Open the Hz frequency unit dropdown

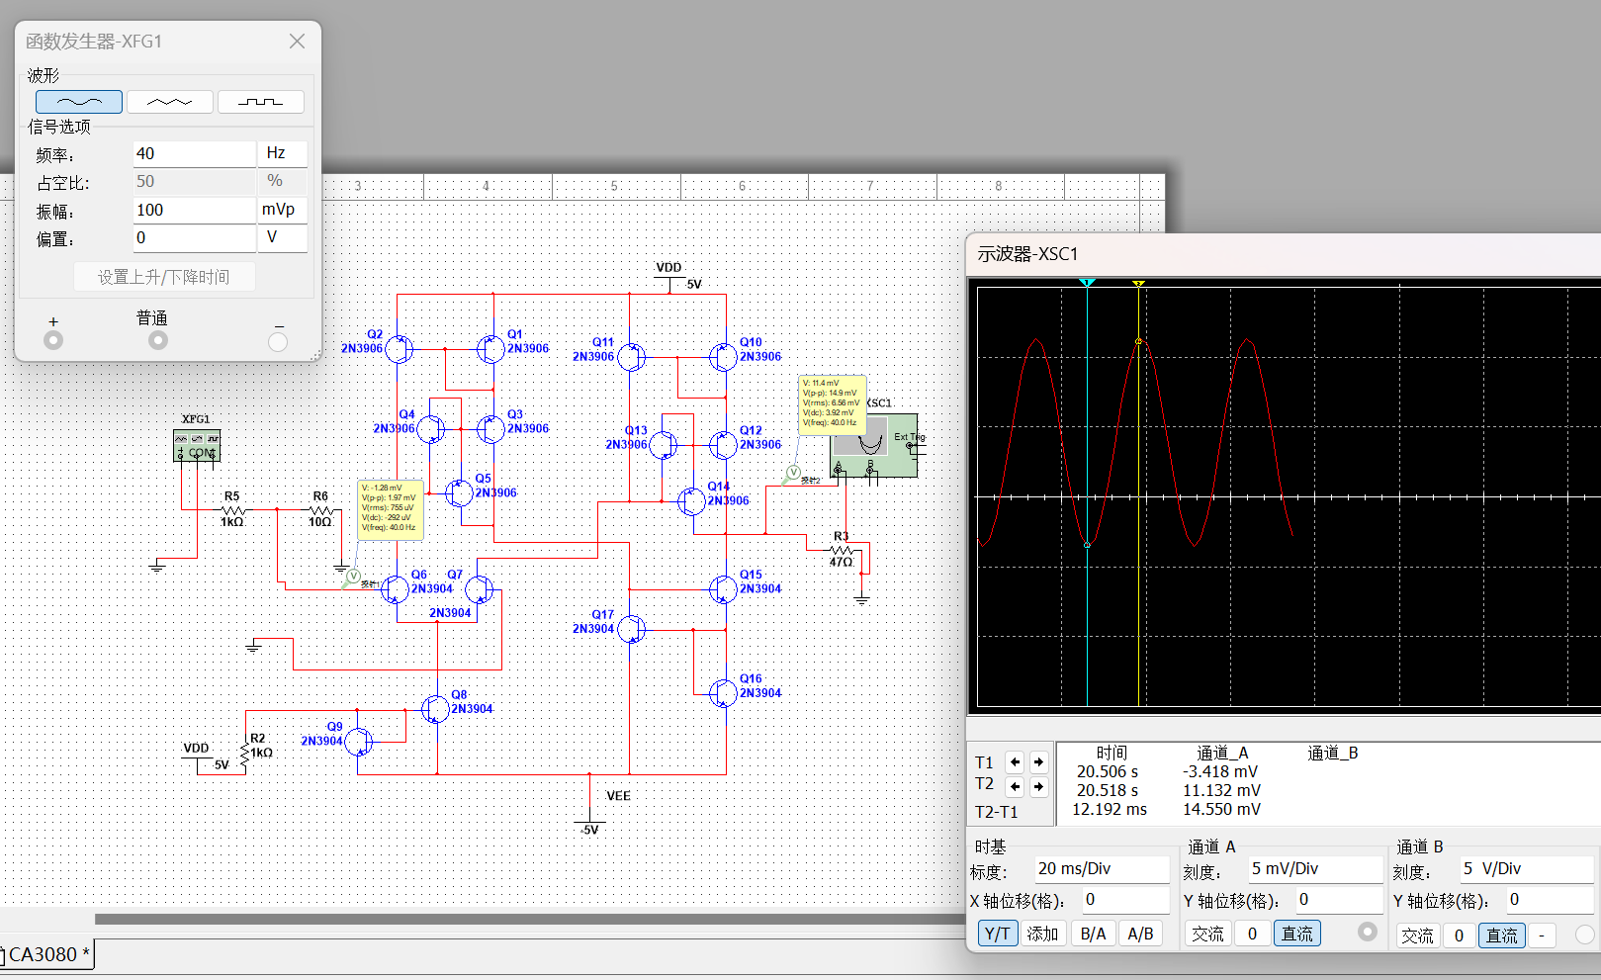point(283,153)
